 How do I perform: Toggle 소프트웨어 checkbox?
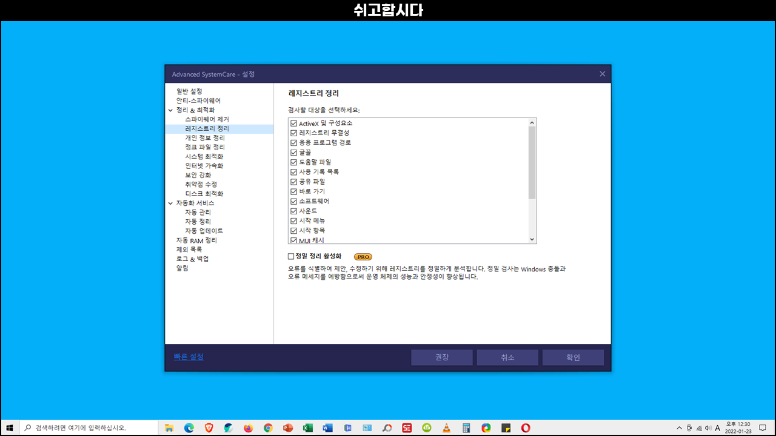tap(293, 201)
